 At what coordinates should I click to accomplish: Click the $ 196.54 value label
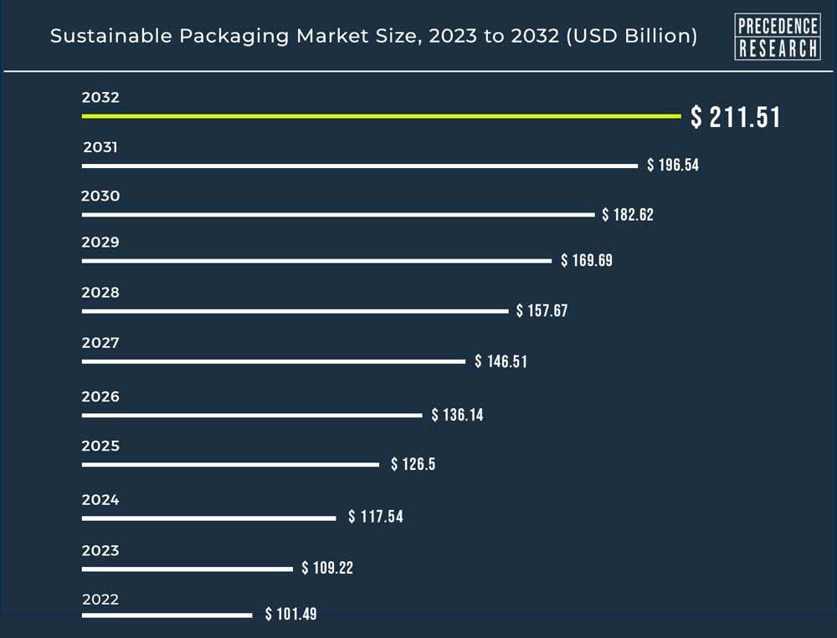tap(673, 165)
